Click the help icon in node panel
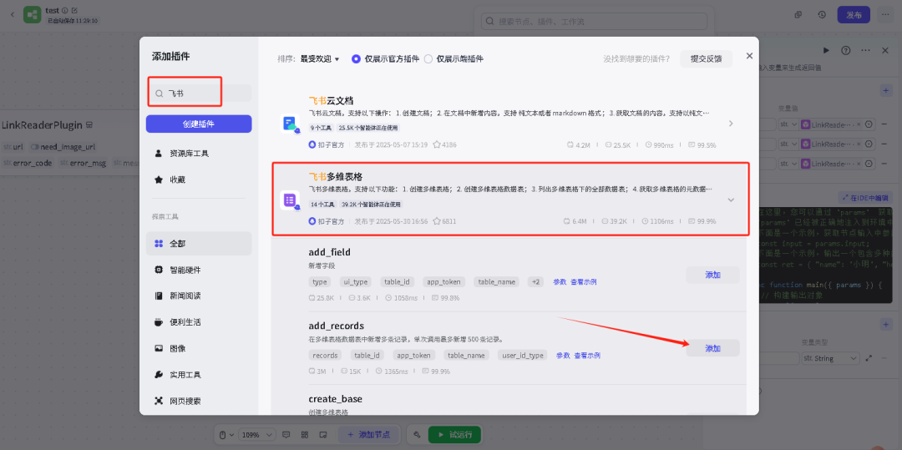 click(845, 51)
